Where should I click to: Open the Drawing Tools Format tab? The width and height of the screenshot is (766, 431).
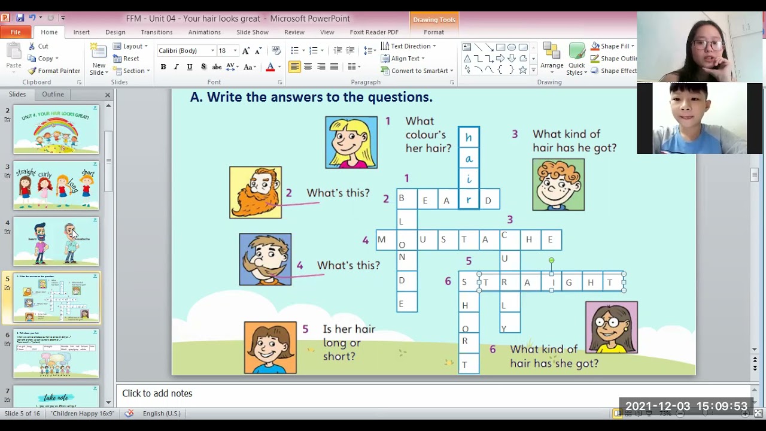[434, 32]
